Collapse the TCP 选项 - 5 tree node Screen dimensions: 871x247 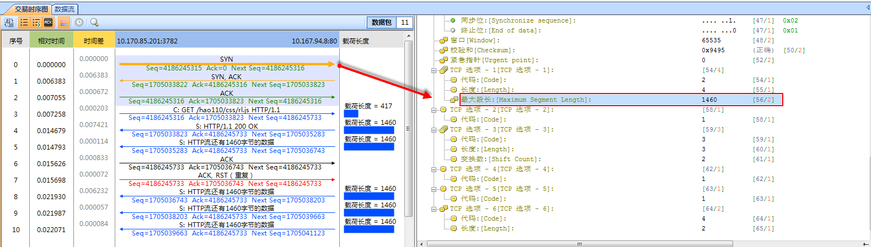(434, 189)
